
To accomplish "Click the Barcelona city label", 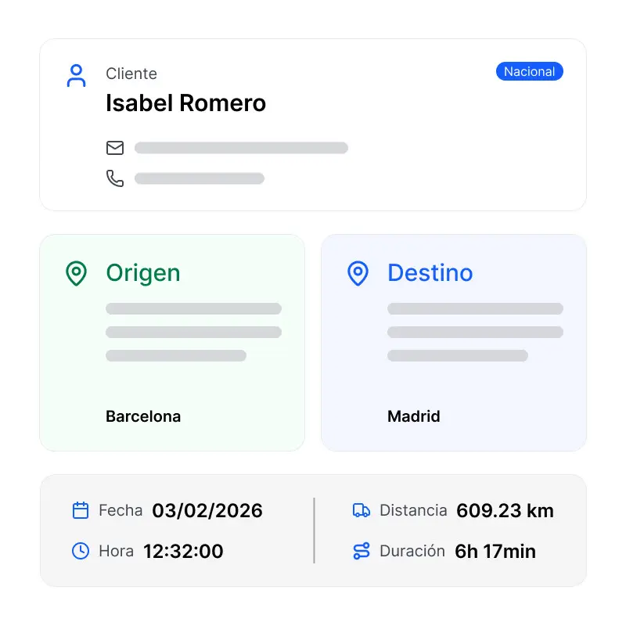I will (143, 416).
